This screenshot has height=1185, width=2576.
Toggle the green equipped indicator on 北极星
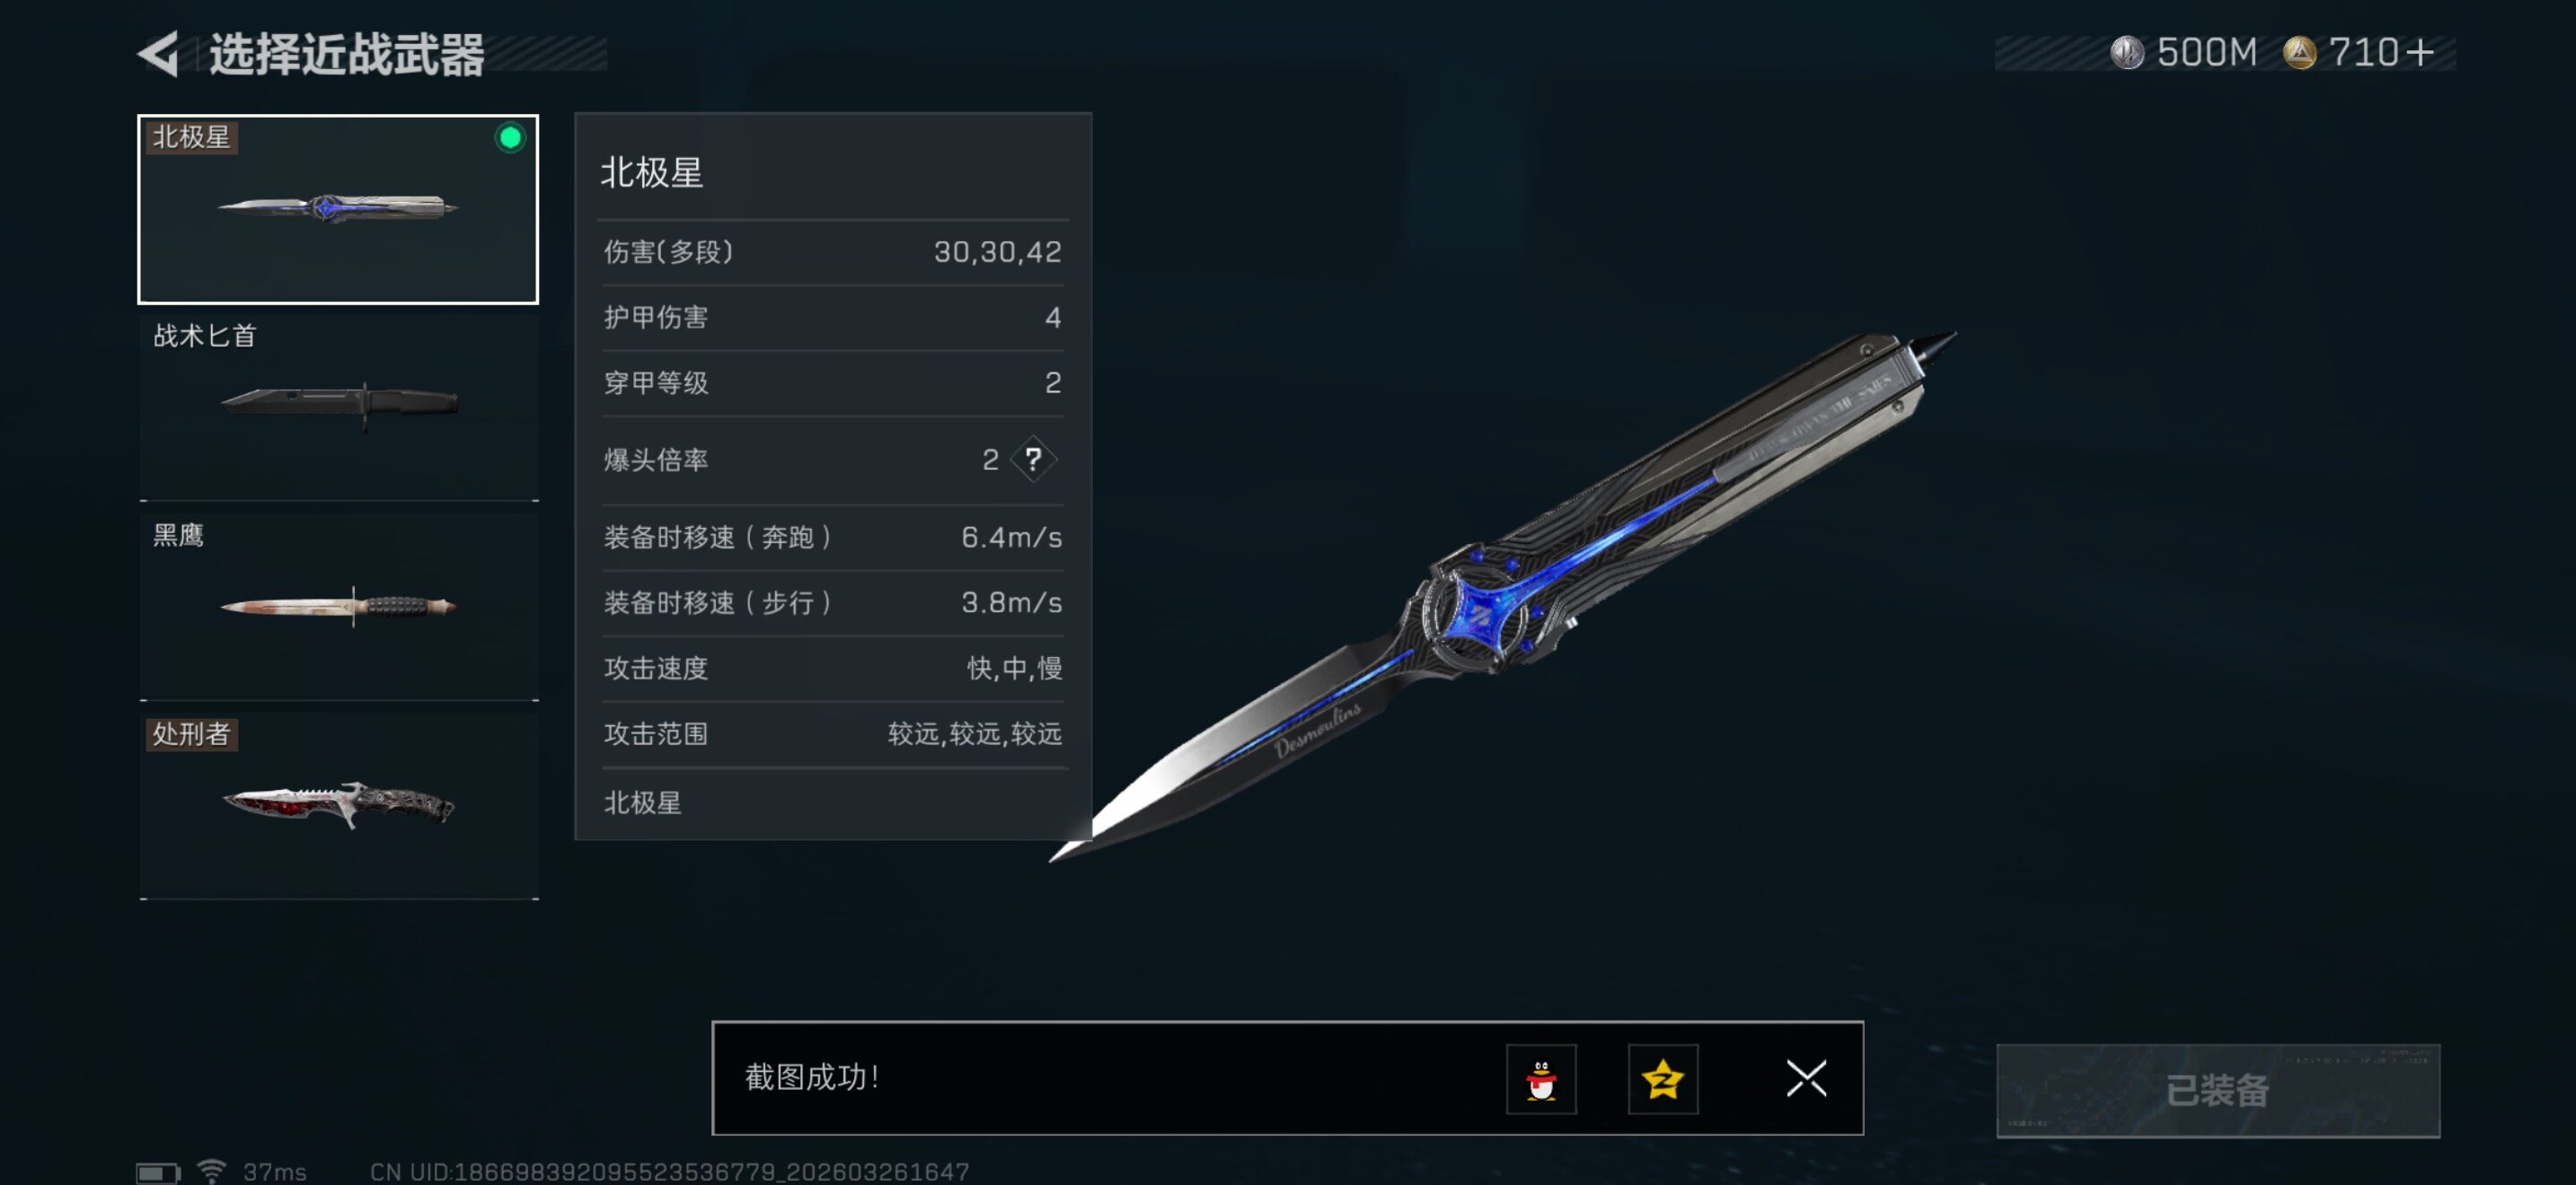(510, 138)
